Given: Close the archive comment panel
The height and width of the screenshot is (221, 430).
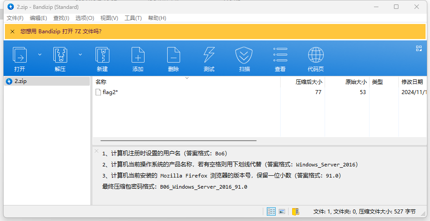Looking at the screenshot, I should pos(96,151).
